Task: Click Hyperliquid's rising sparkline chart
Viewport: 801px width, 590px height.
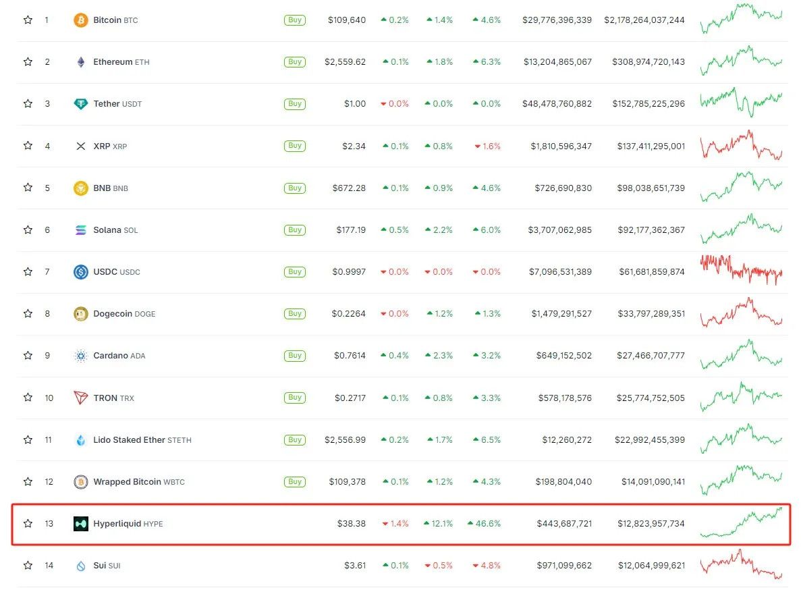Action: click(x=741, y=522)
